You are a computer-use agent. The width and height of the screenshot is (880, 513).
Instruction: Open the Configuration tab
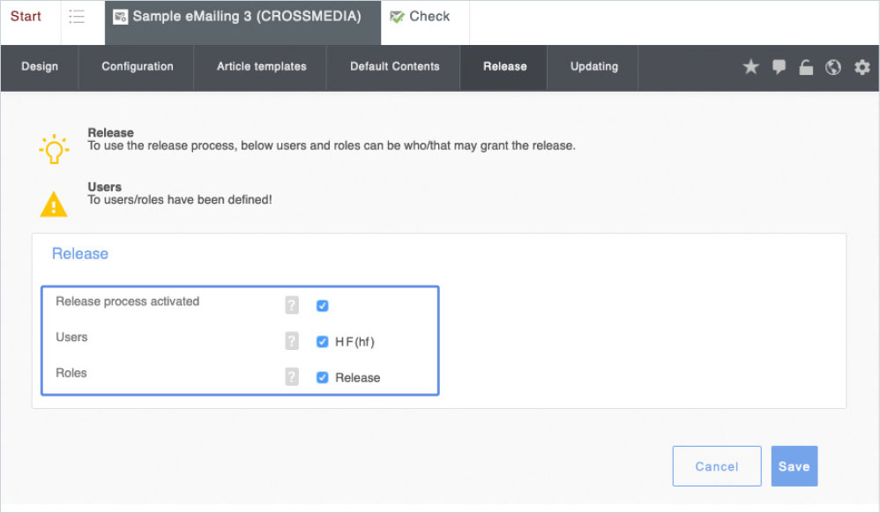coord(137,67)
